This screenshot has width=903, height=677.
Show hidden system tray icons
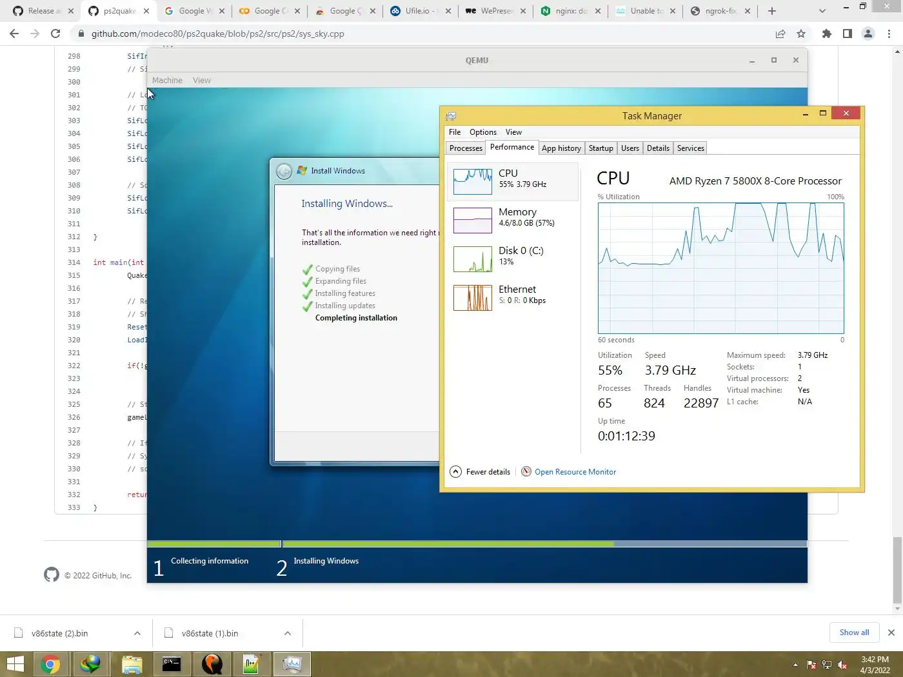coord(795,665)
